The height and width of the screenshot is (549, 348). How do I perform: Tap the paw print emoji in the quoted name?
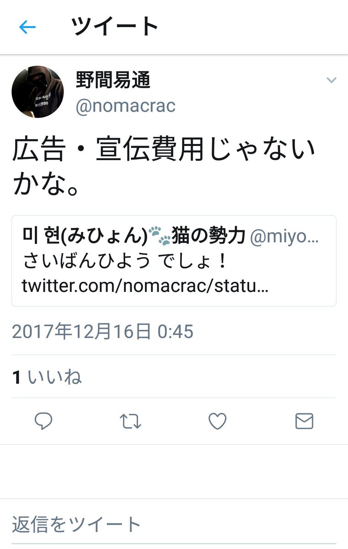click(x=160, y=236)
